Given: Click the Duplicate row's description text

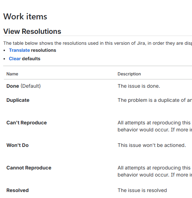Looking at the screenshot, I should tap(155, 100).
